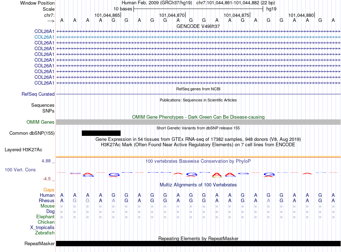
Task: Open the GENCODE V49lift37 track title
Action: pos(198,26)
